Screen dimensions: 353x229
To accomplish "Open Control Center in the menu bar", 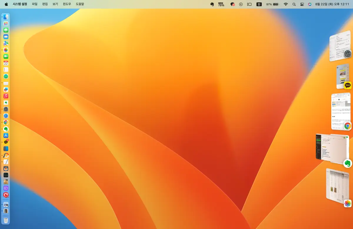I will (x=302, y=4).
